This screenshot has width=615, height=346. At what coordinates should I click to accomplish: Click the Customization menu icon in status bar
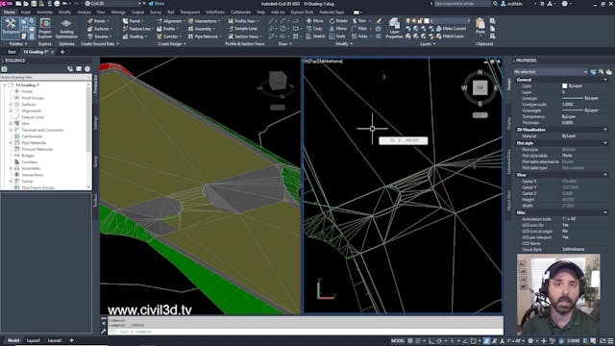point(610,341)
